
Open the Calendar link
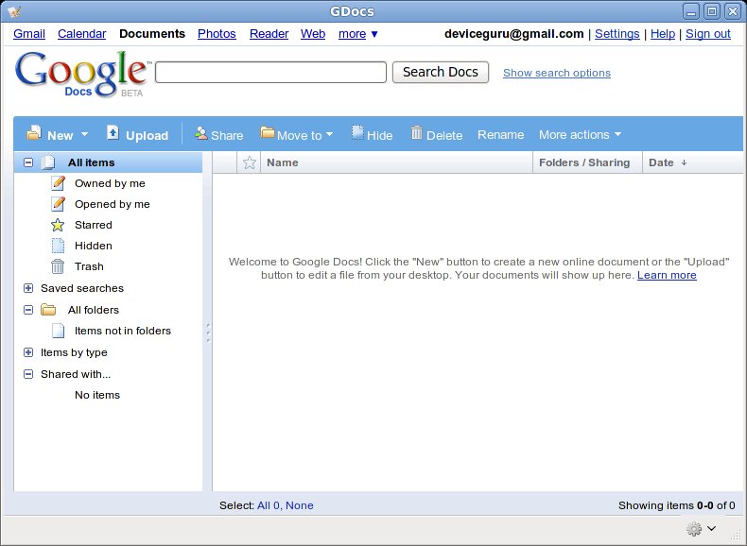(x=82, y=34)
